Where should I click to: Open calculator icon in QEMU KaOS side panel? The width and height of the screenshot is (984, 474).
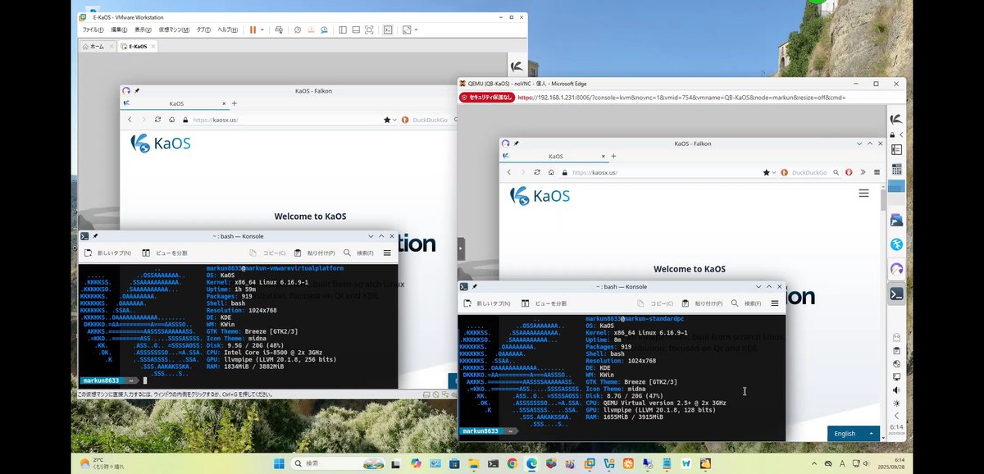point(896,170)
